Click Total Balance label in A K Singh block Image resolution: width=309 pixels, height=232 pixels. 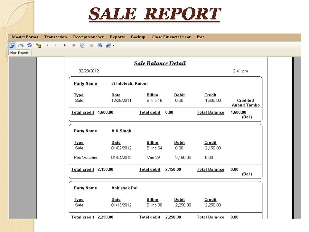[211, 169]
